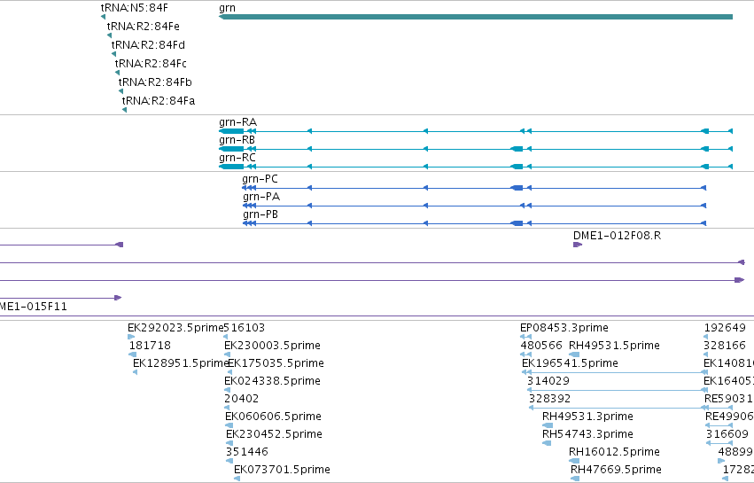Select the 328166 EST label
Viewport: 754px width, 483px height.
pyautogui.click(x=725, y=346)
